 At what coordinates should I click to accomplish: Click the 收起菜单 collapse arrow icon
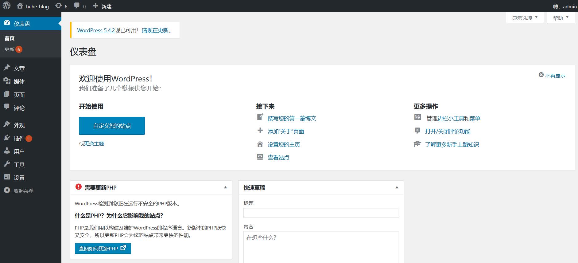(7, 190)
